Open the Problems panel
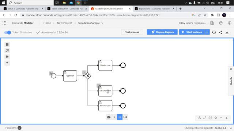The height and width of the screenshot is (131, 234). click(x=13, y=128)
